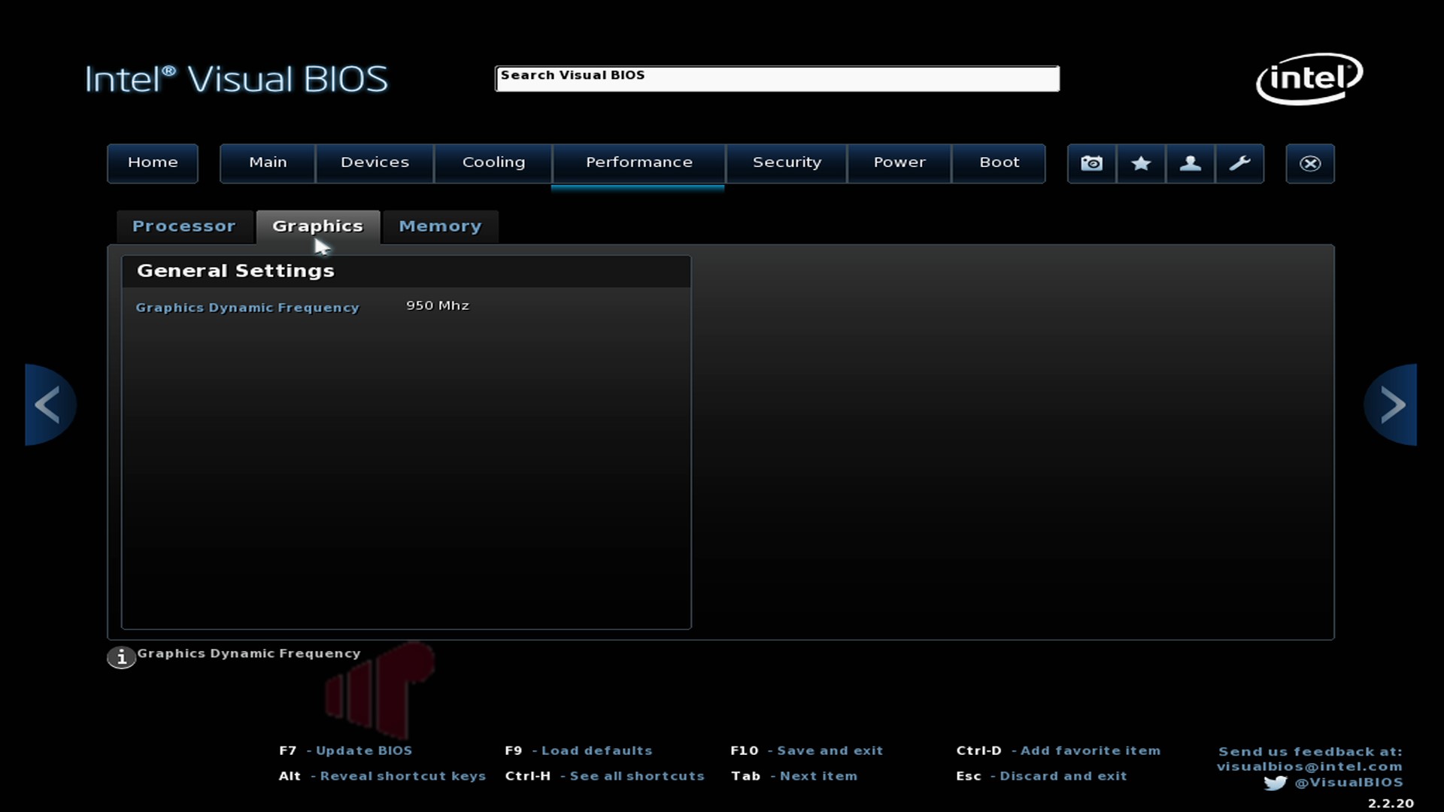Select Graphics Dynamic Frequency setting label
This screenshot has height=812, width=1444.
click(x=247, y=308)
